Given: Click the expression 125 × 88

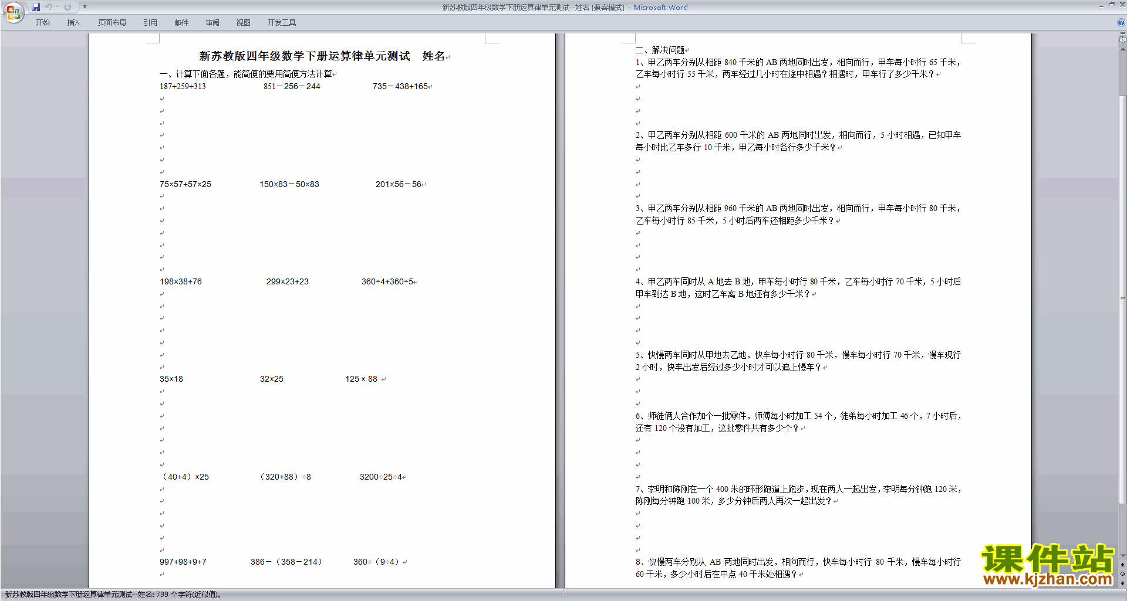Looking at the screenshot, I should click(x=362, y=379).
